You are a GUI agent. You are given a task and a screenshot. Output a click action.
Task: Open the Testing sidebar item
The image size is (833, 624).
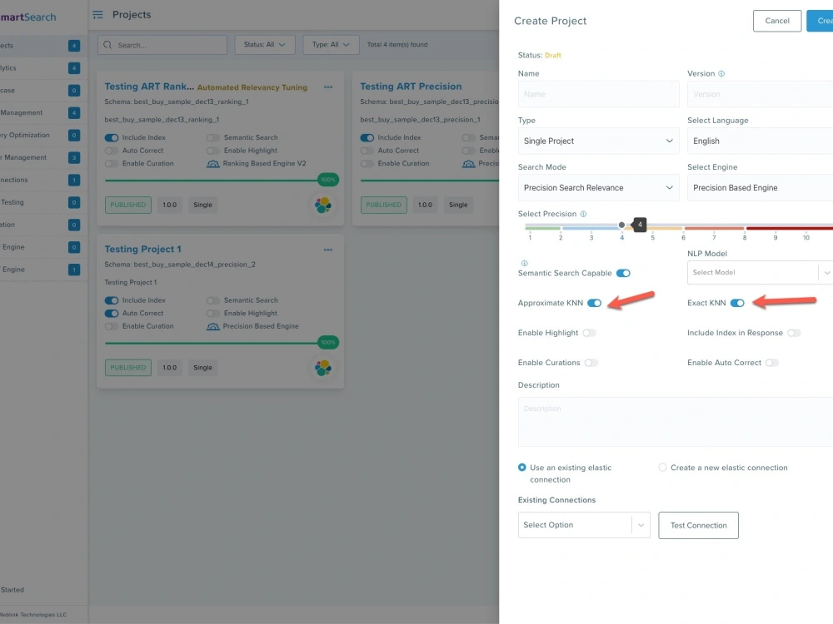[42, 203]
